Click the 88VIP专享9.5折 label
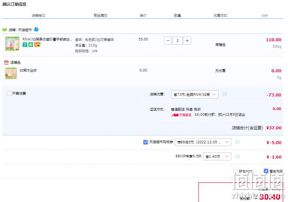 189,156
